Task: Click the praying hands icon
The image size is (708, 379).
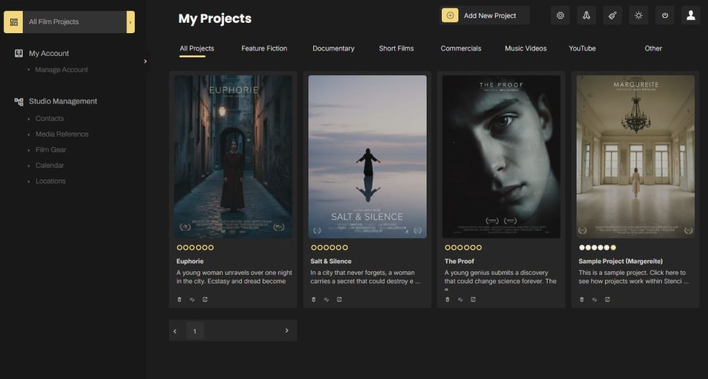Action: [x=586, y=15]
